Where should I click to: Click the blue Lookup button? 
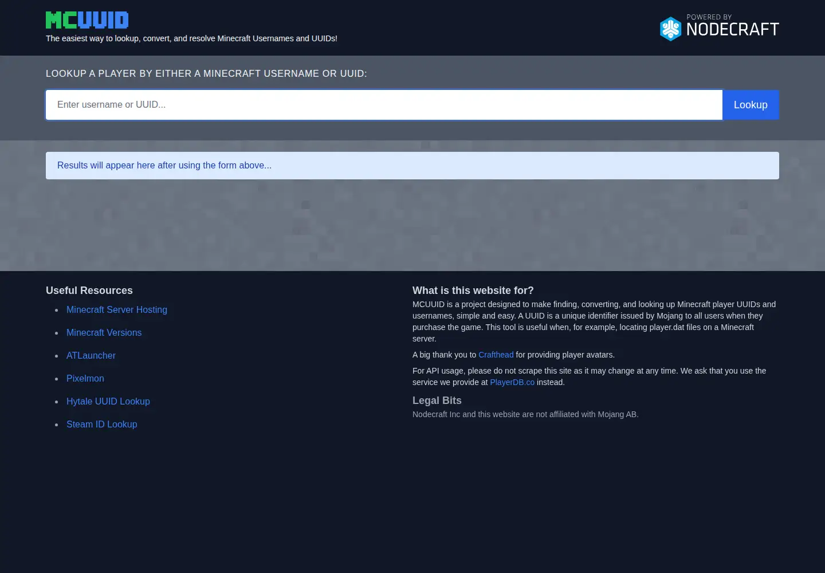[751, 105]
